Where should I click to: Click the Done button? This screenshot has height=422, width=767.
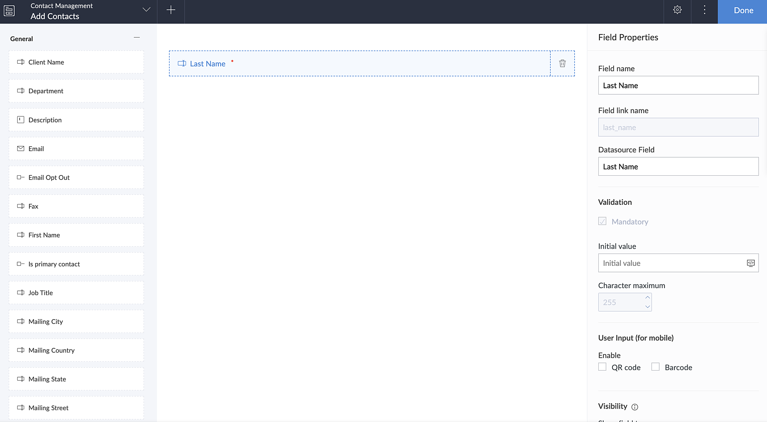tap(743, 11)
